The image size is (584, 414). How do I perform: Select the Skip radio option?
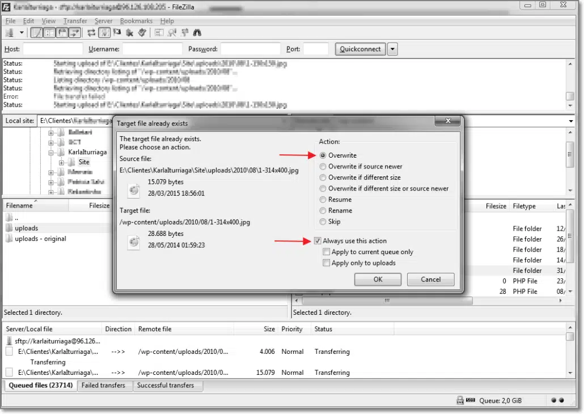[323, 222]
